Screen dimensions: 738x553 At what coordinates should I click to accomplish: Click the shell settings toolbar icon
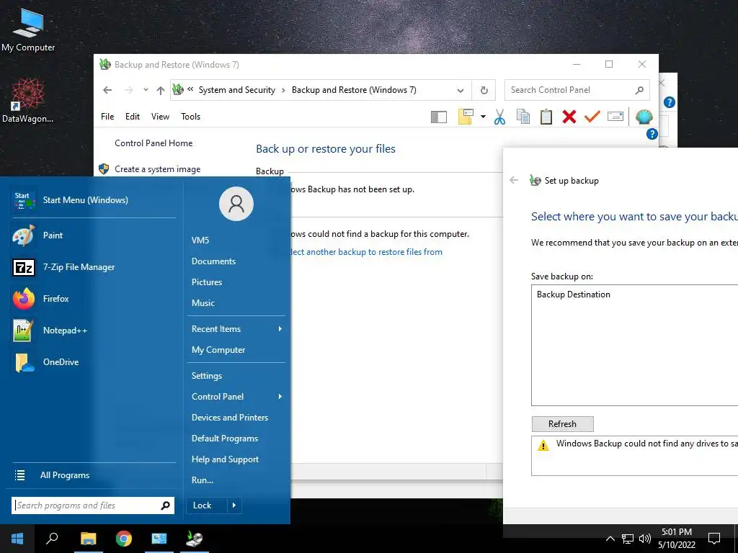[644, 117]
